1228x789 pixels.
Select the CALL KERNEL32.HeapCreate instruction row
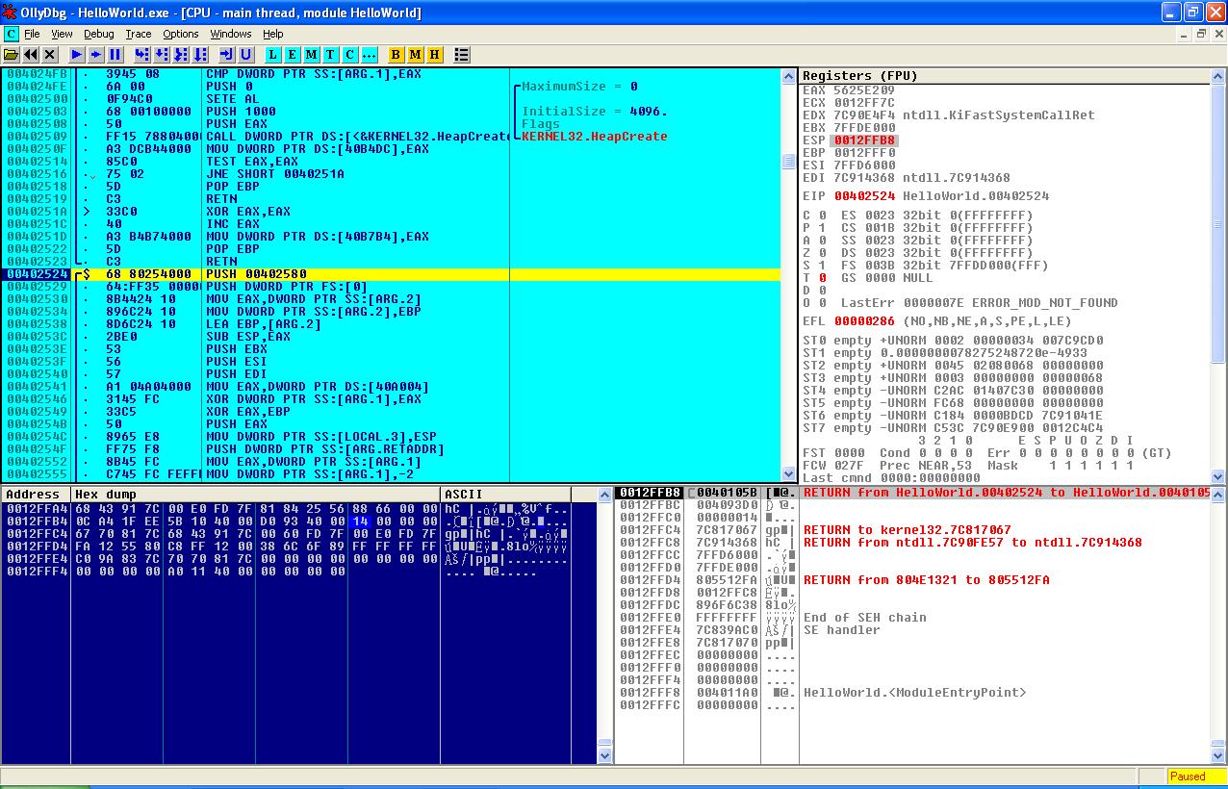click(392, 137)
